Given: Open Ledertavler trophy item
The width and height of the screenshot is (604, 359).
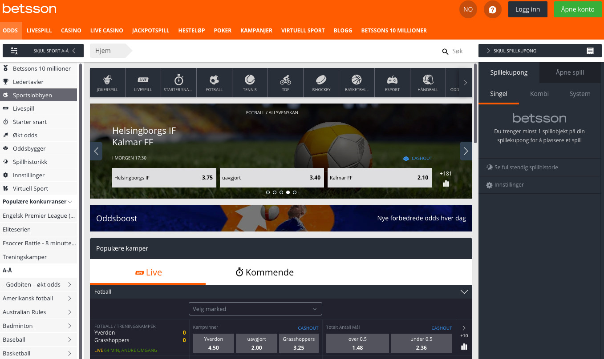Looking at the screenshot, I should (x=38, y=82).
